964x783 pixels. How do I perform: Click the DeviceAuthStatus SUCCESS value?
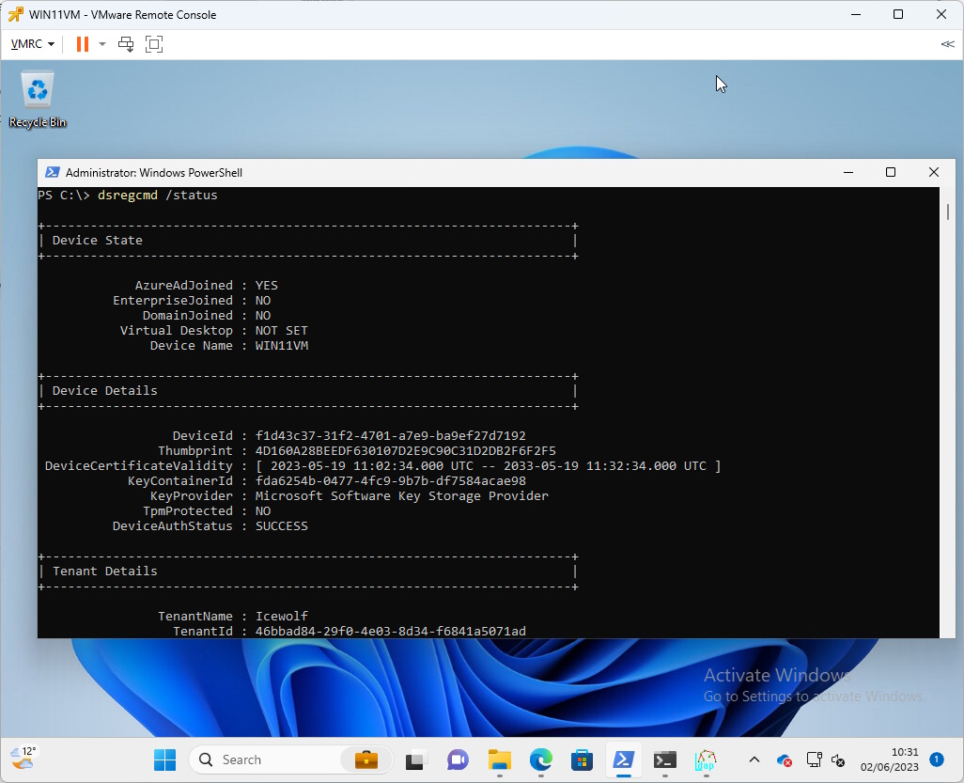(282, 525)
